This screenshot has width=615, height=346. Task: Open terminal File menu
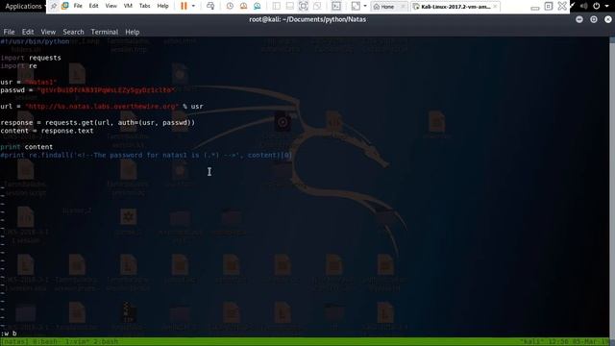(x=9, y=32)
